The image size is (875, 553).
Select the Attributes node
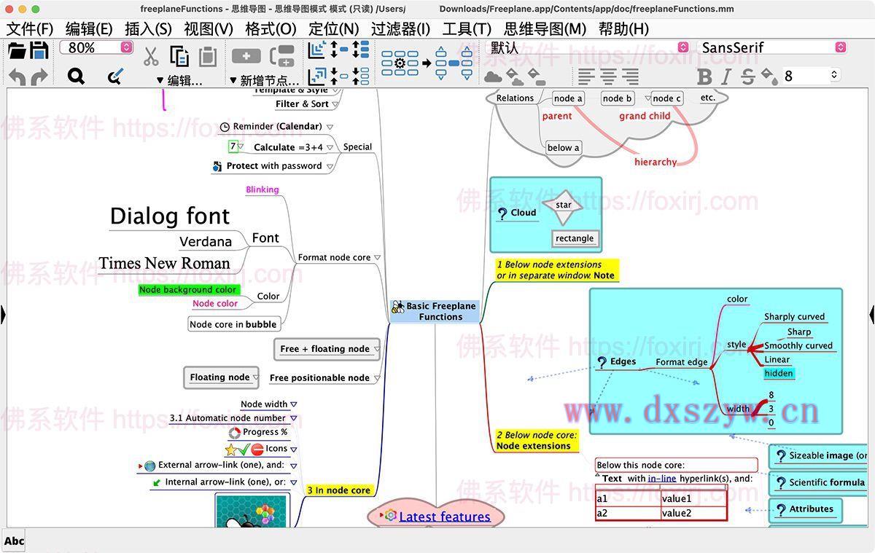pyautogui.click(x=804, y=509)
